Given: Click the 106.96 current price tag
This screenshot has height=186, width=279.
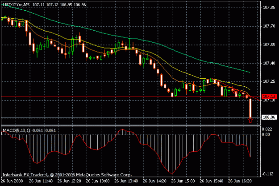Looking at the screenshot, I should click(269, 117).
